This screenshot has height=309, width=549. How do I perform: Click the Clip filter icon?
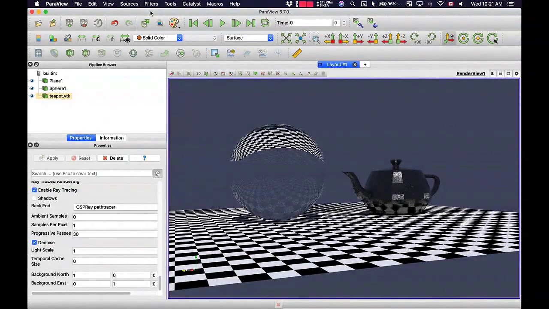(x=70, y=53)
